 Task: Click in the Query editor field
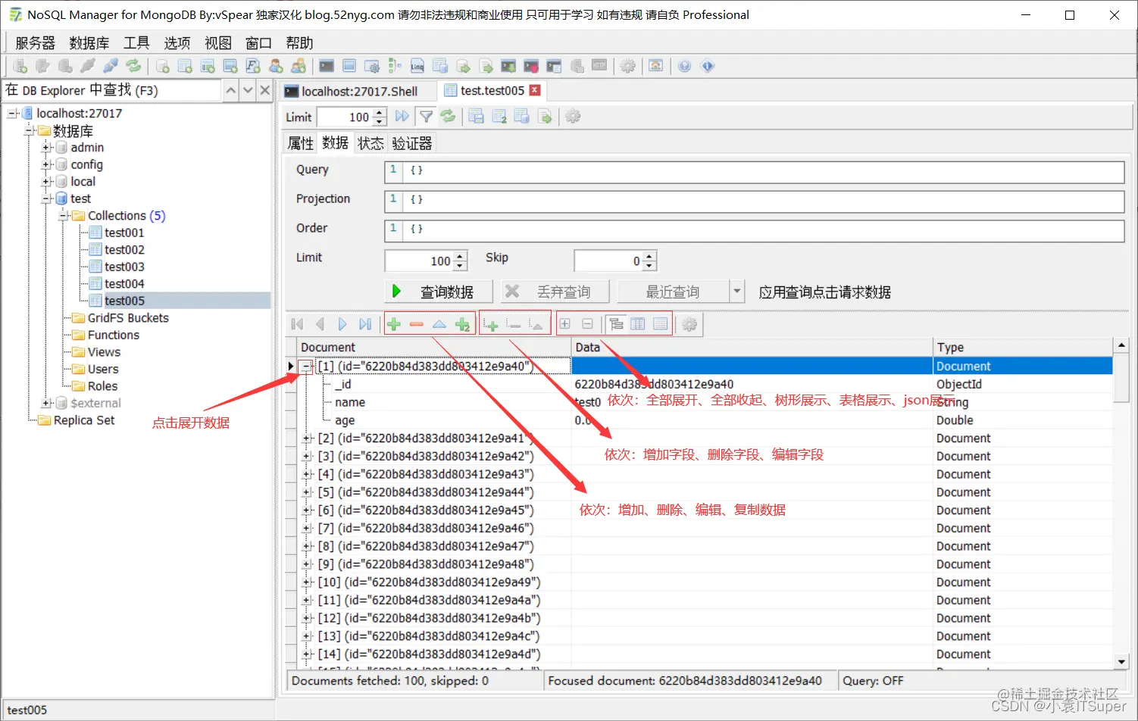(x=754, y=172)
